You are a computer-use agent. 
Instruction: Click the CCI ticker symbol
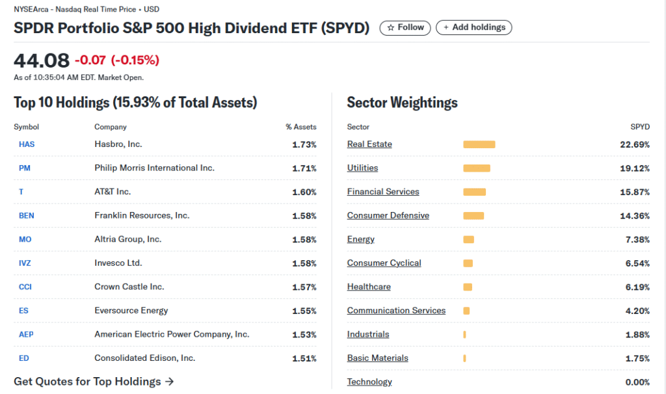(25, 287)
